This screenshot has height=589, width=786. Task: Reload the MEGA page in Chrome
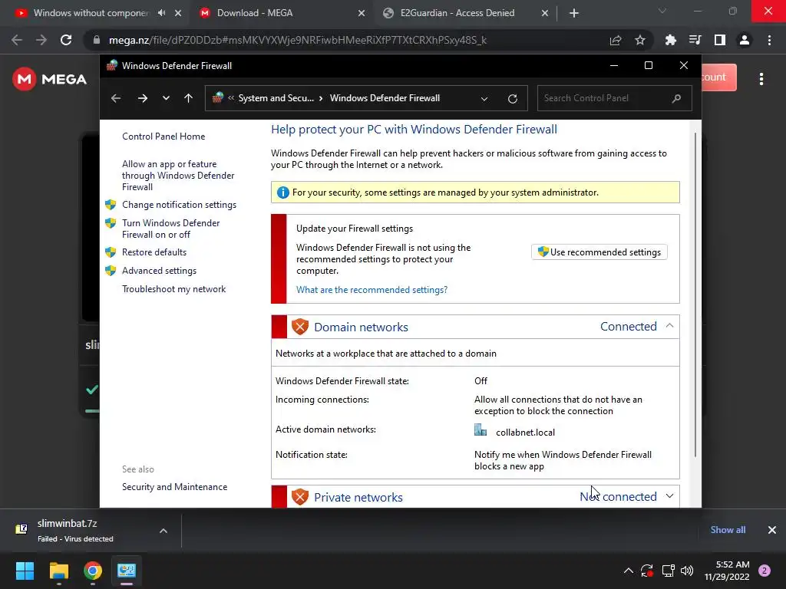point(66,40)
